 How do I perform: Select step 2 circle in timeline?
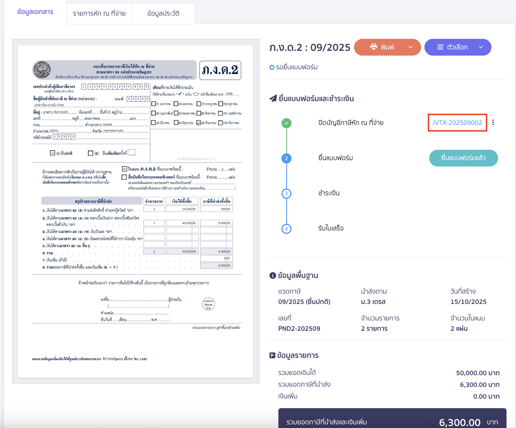286,158
